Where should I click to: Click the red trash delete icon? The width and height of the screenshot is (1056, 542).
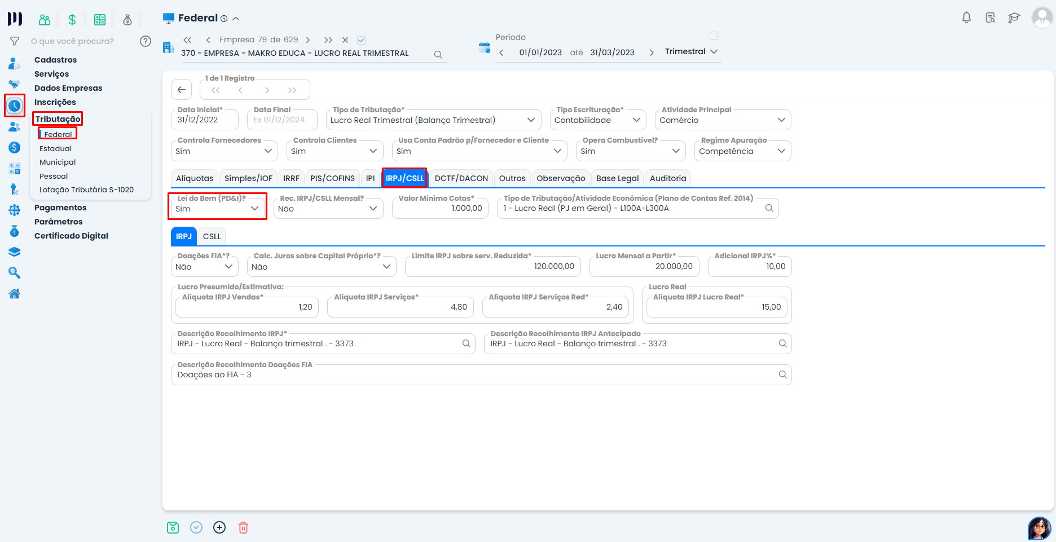[x=243, y=527]
